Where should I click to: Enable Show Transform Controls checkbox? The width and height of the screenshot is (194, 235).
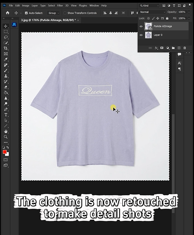(x=65, y=13)
